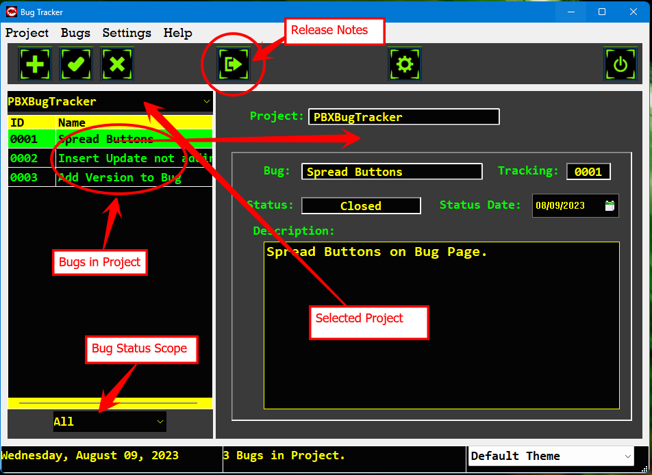
Task: Click the power exit icon
Action: coord(620,64)
